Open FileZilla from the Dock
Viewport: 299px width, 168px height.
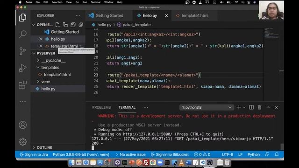146,162
